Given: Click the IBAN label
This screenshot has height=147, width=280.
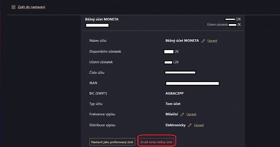Looking at the screenshot, I should 93,83.
